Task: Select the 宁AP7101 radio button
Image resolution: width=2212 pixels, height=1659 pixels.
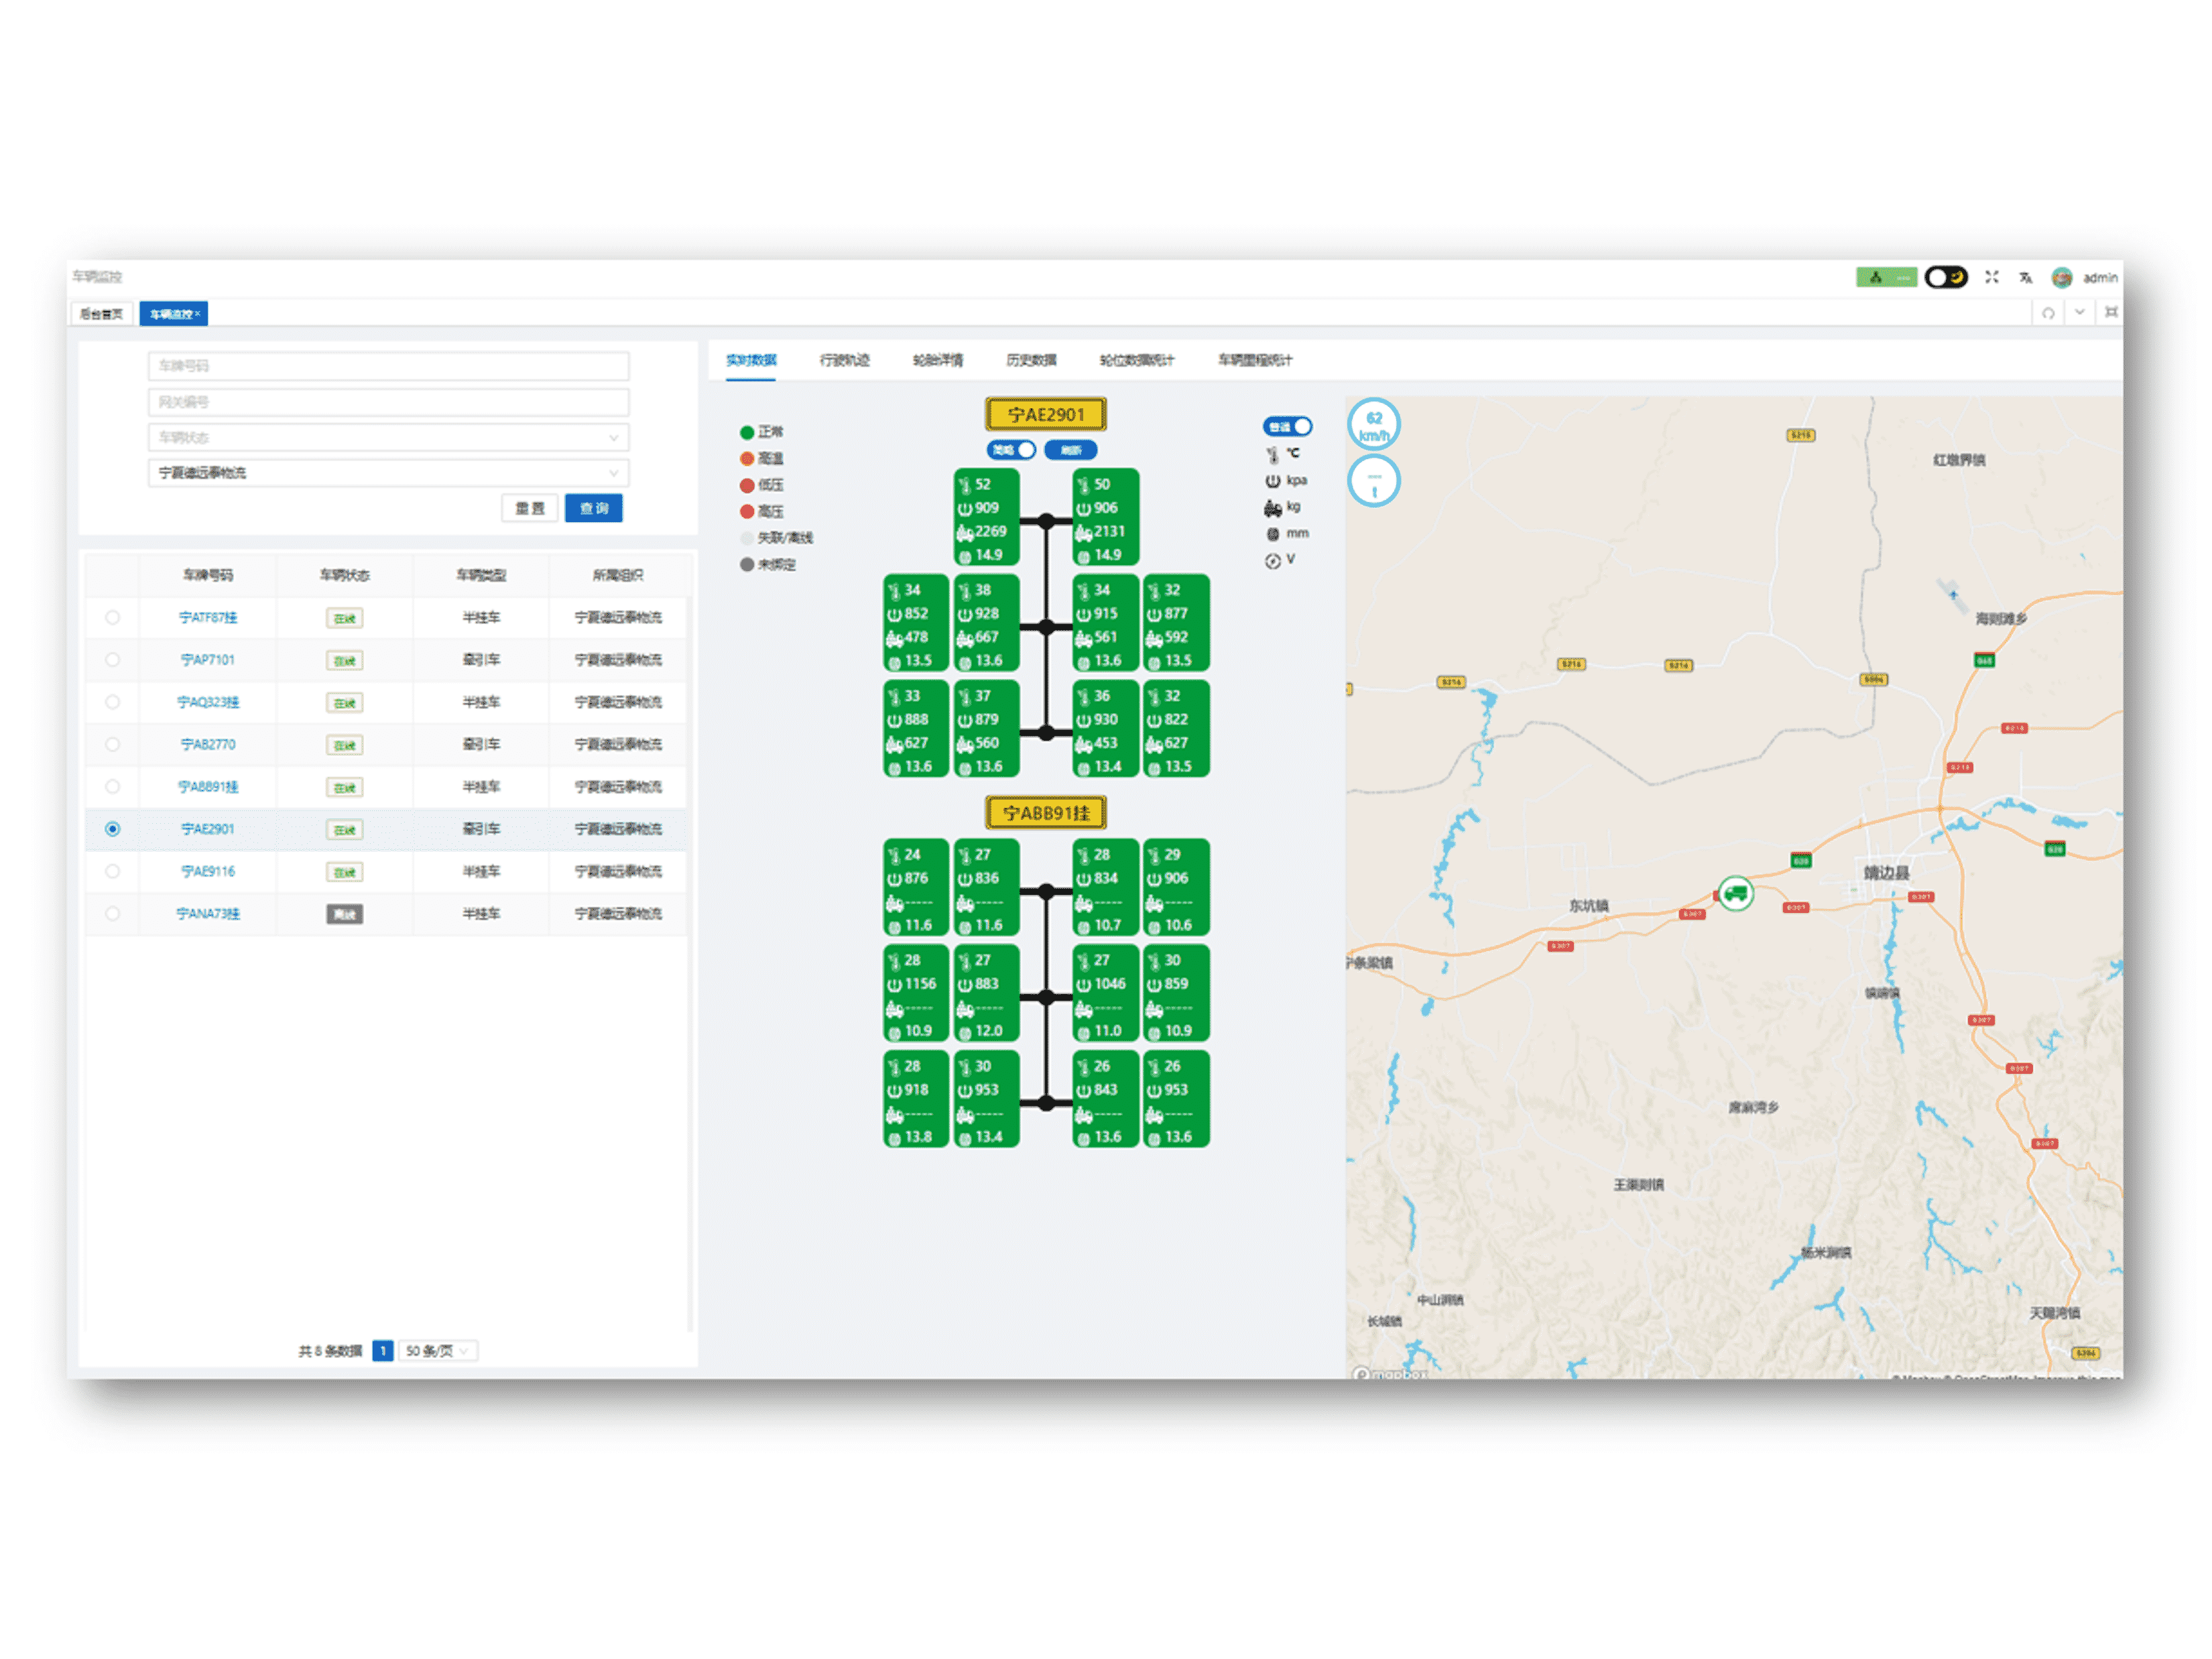Action: pyautogui.click(x=112, y=660)
